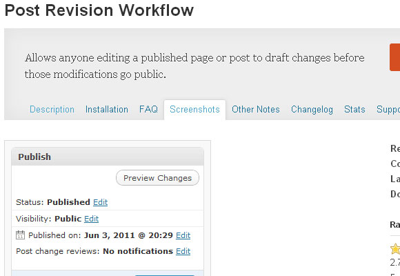Image resolution: width=400 pixels, height=276 pixels.
Task: Click the blue button at Publish panel bottom
Action: coord(165,275)
